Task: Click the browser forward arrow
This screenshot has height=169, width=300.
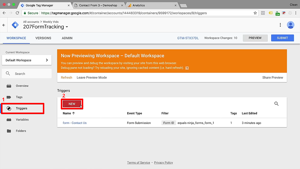Action: [x=11, y=13]
